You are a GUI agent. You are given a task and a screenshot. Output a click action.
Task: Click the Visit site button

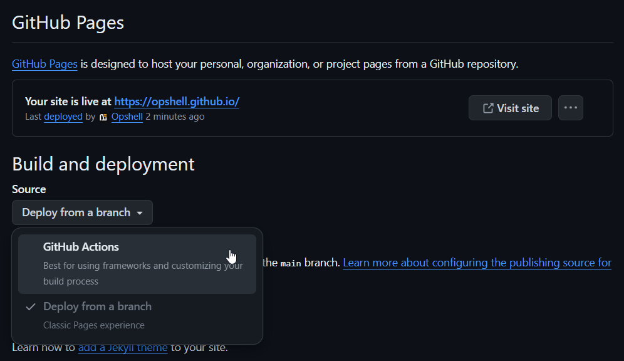510,108
